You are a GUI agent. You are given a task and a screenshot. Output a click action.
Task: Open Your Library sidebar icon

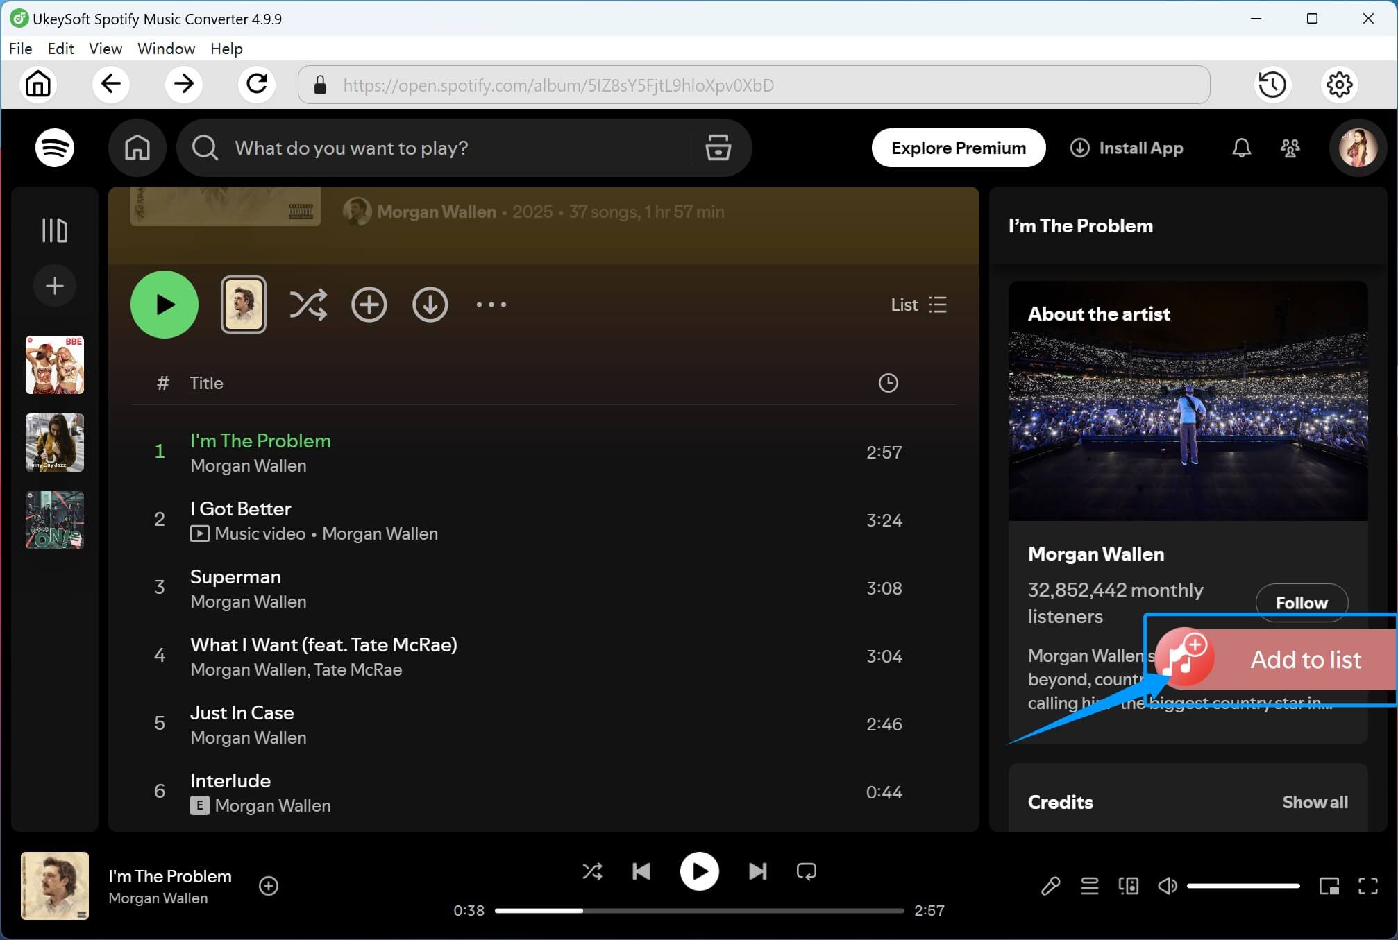54,230
